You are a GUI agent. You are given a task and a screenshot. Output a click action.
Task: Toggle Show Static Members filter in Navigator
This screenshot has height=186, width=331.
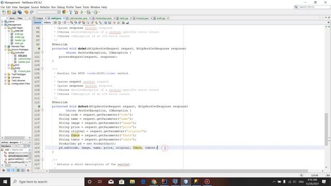[13, 170]
